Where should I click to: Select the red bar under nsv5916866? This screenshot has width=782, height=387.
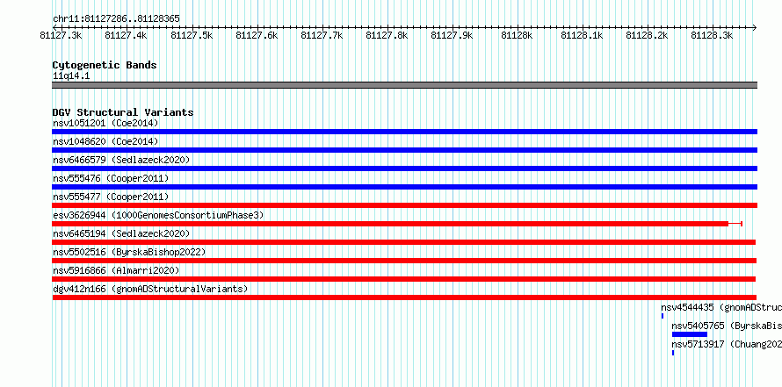point(404,279)
